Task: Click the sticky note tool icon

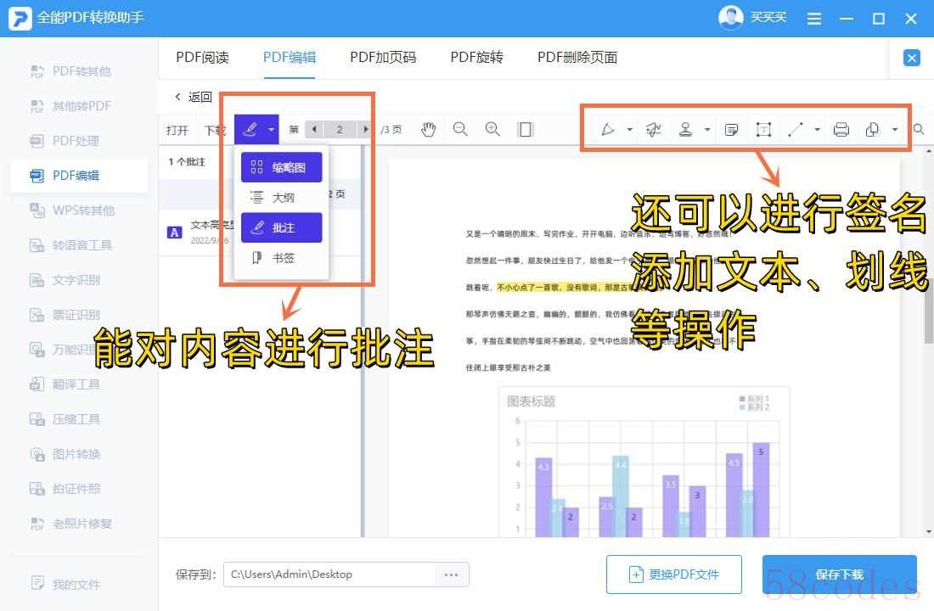Action: (731, 130)
